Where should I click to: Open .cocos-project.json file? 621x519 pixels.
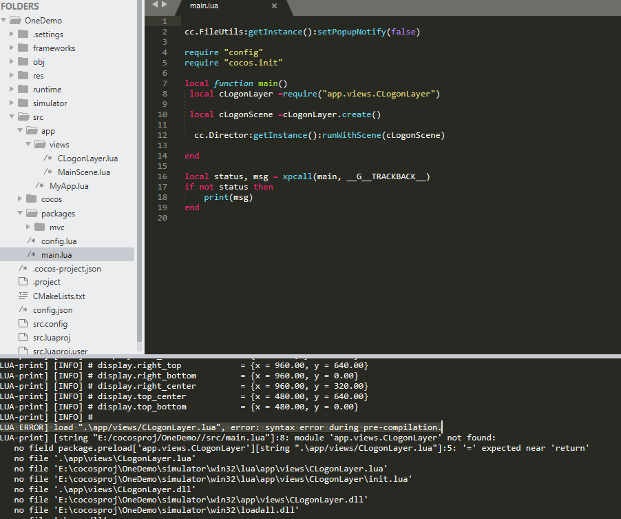coord(67,268)
